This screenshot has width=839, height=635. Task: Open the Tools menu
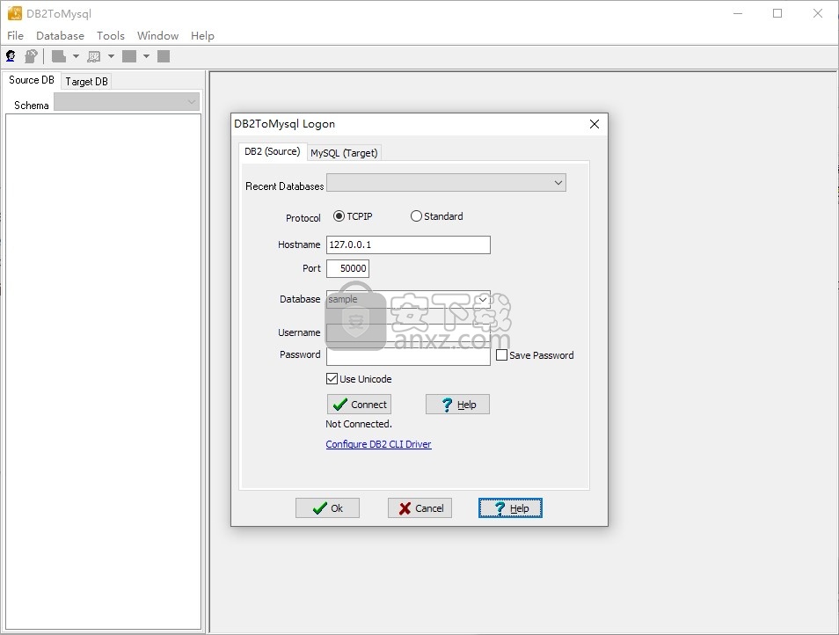(x=110, y=36)
